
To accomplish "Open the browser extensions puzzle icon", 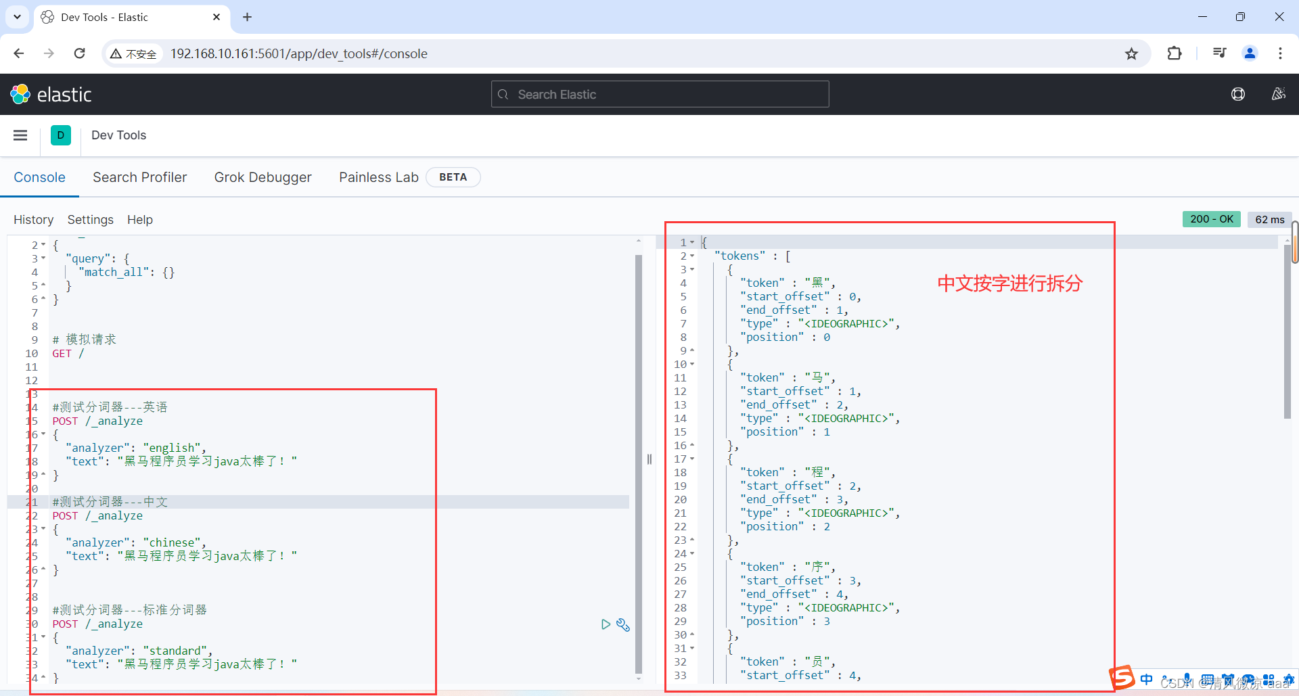I will 1175,53.
